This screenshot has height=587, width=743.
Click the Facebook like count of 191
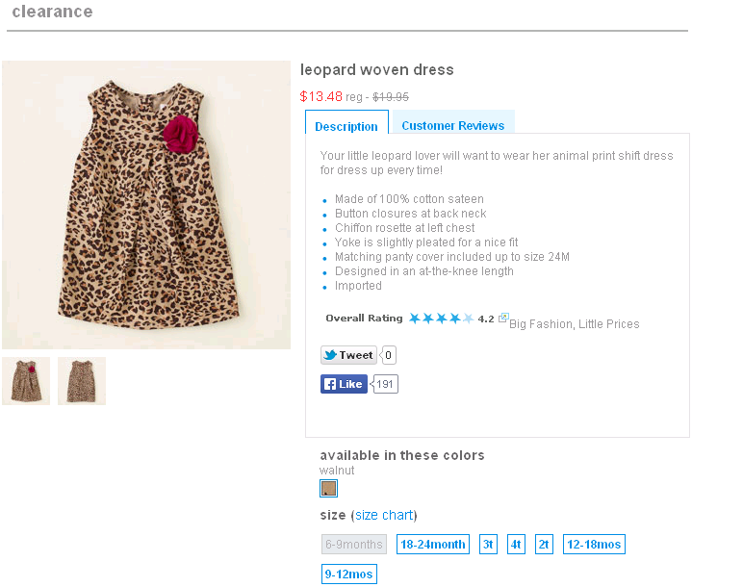tap(386, 384)
